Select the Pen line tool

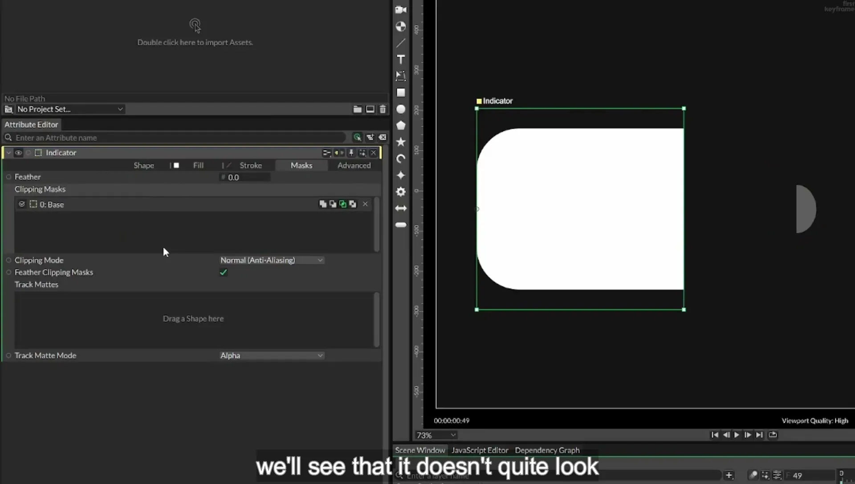tap(401, 43)
